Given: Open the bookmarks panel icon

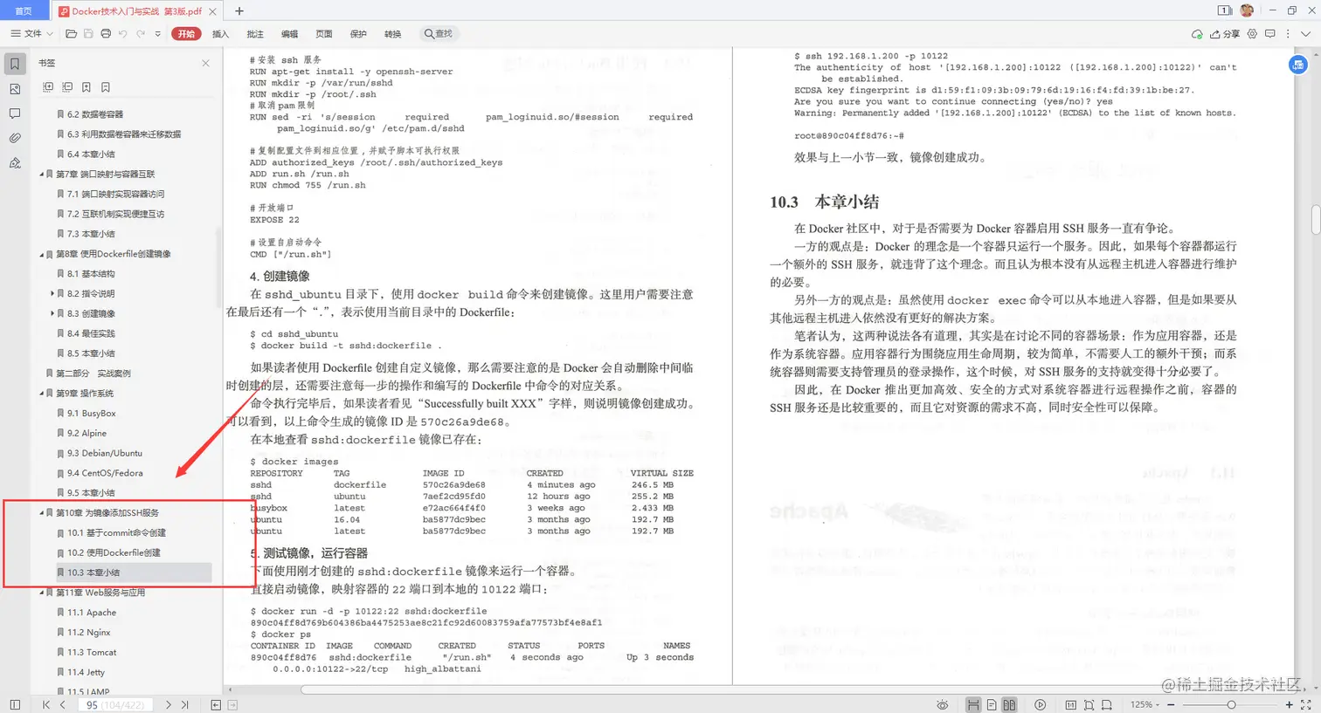Looking at the screenshot, I should click(13, 64).
